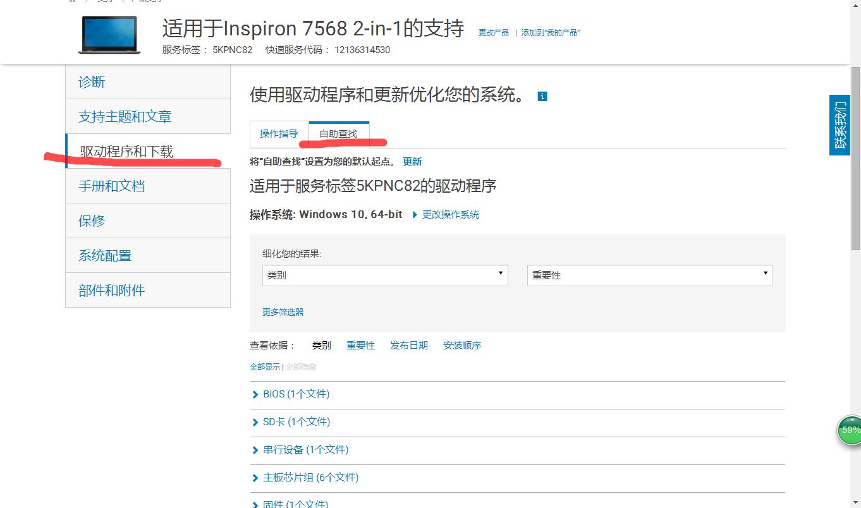The height and width of the screenshot is (508, 861).
Task: Click the blue info icon after the heading
Action: 542,96
